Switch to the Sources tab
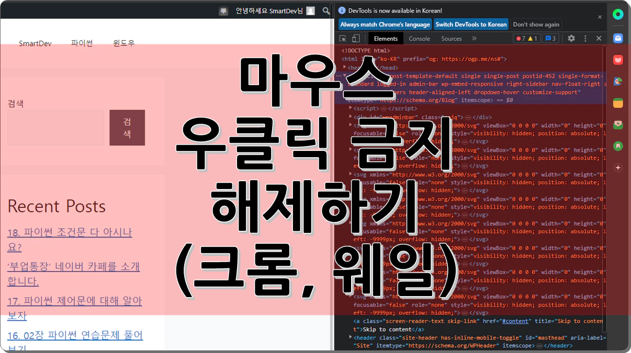Viewport: 631px width, 353px height. pos(451,39)
